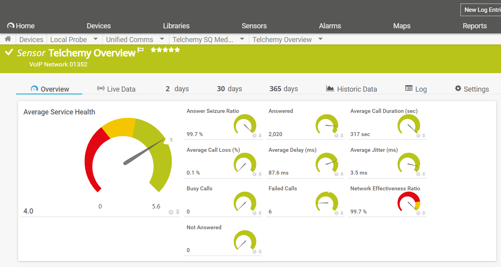501x267 pixels.
Task: Click the flag priority icon beside sensor title
Action: [141, 50]
